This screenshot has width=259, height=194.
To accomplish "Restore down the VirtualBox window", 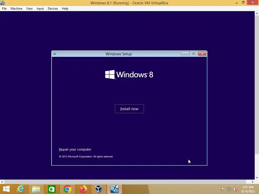I will 243,3.
